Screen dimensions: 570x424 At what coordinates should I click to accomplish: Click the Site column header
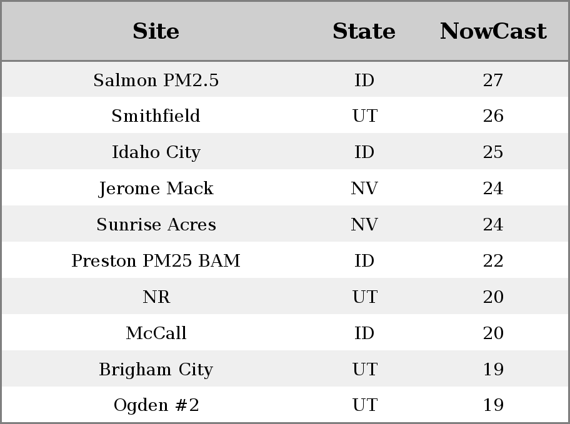click(x=156, y=31)
